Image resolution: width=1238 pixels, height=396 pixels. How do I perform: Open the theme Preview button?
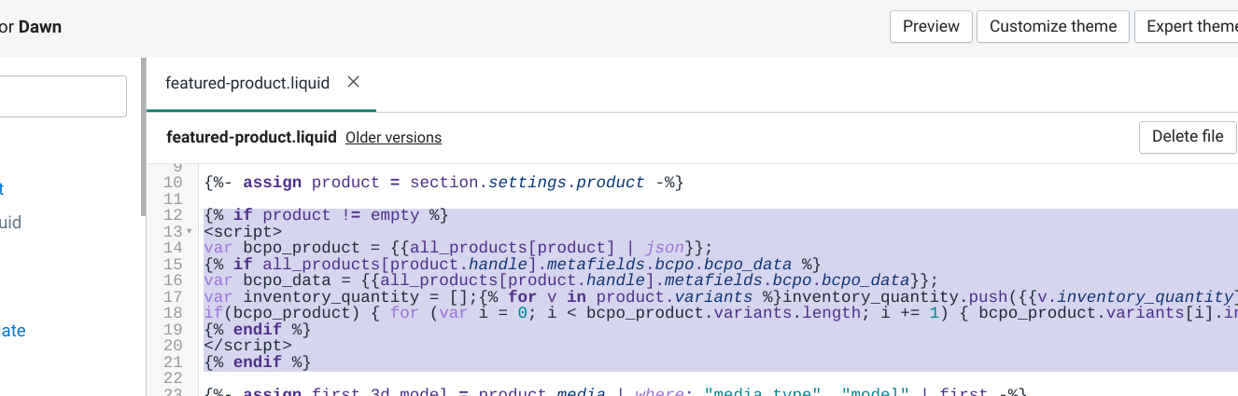931,26
